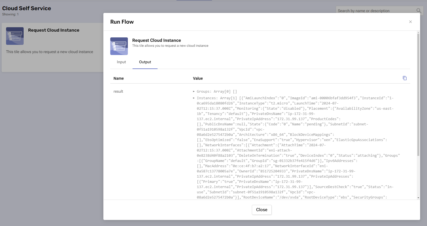Click the 'Groups: Array[0] []' text

click(x=217, y=92)
